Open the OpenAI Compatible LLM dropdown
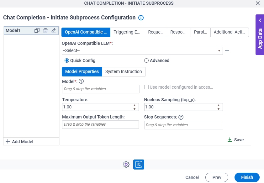This screenshot has width=264, height=183. pos(142,51)
